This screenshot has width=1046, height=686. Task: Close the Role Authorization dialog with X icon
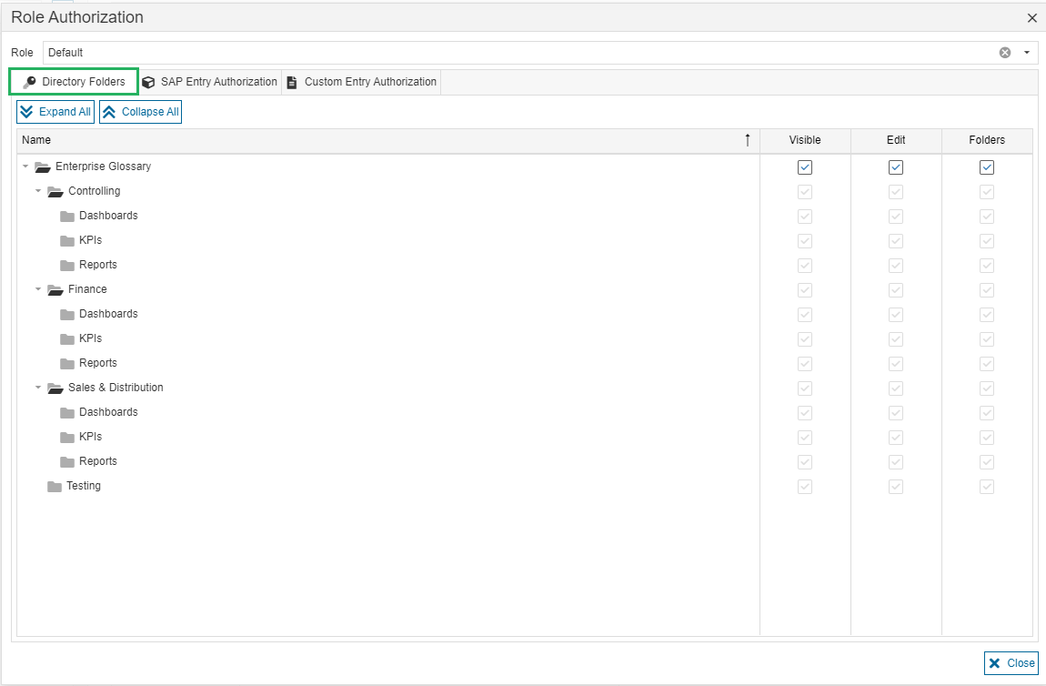click(x=1031, y=18)
